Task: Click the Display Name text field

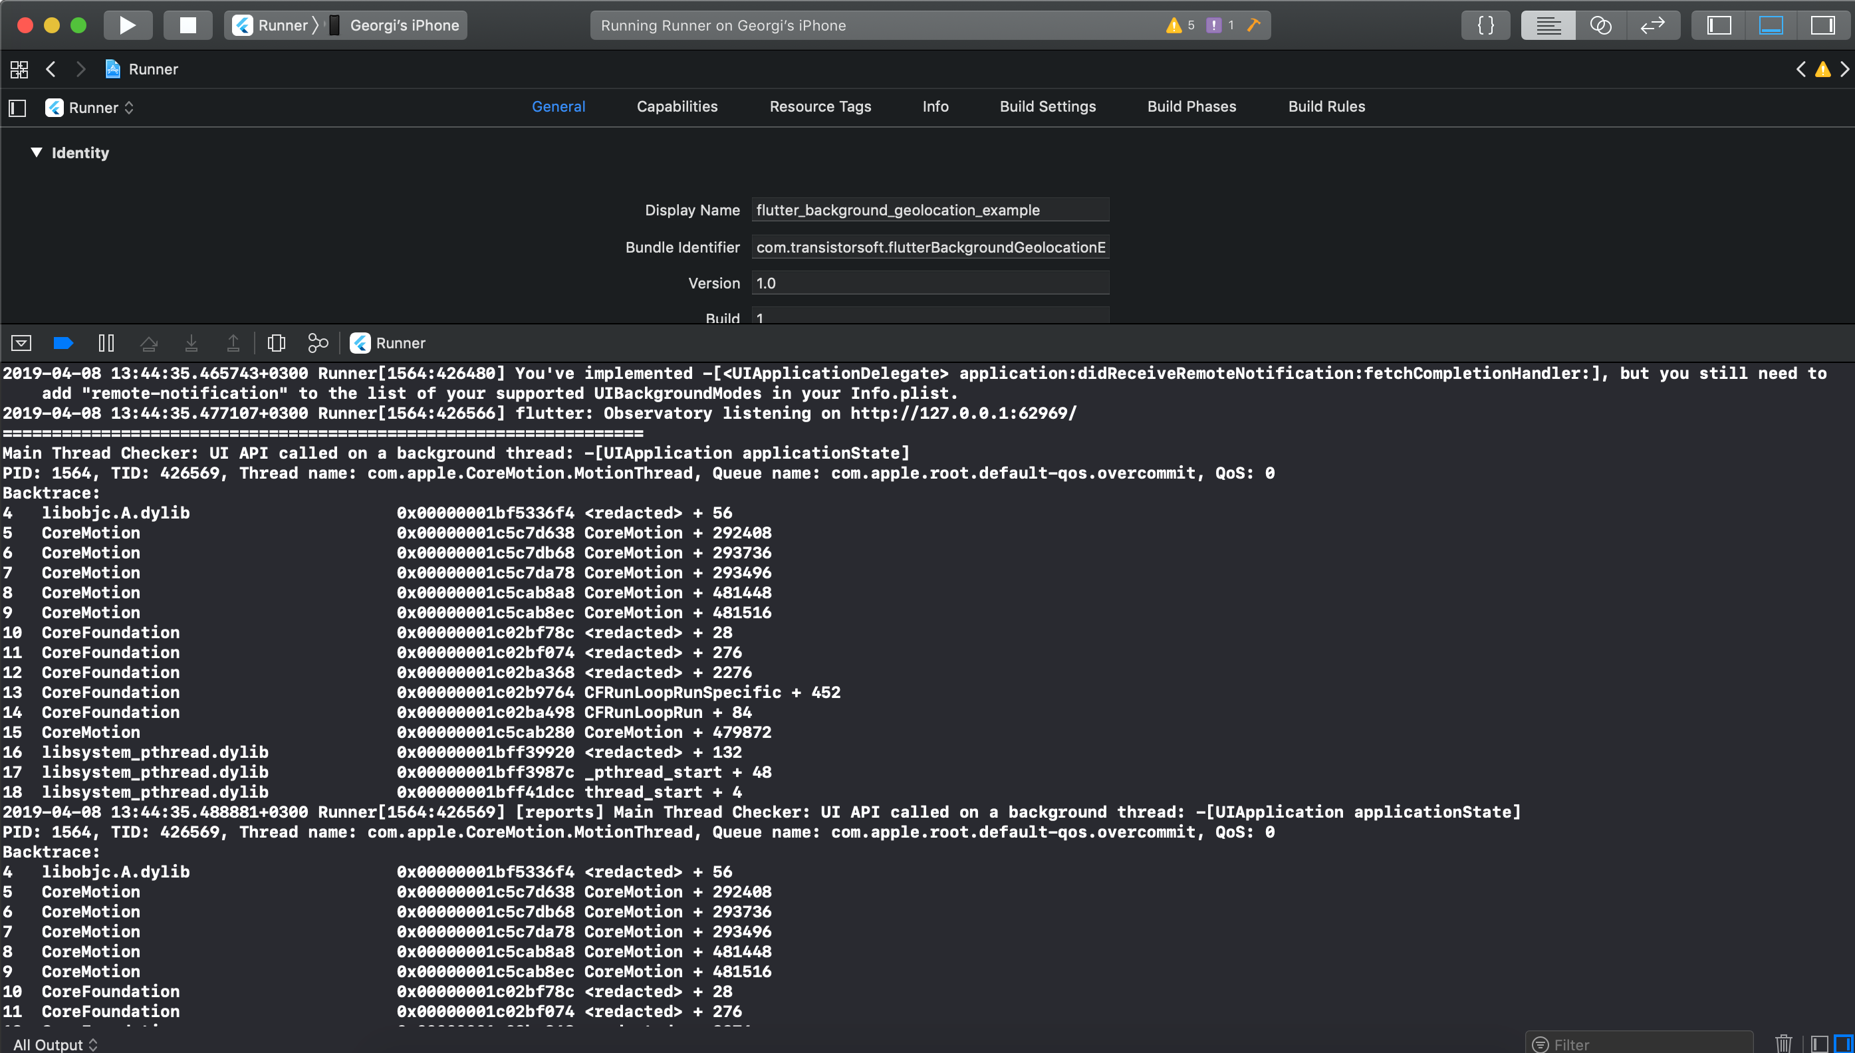Action: tap(930, 209)
